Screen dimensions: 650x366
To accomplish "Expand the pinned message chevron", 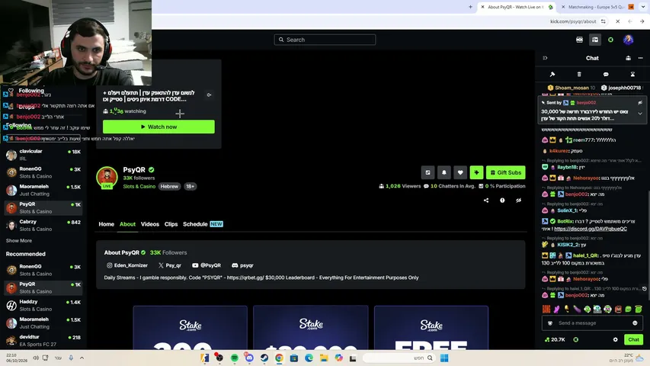I will coord(640,114).
